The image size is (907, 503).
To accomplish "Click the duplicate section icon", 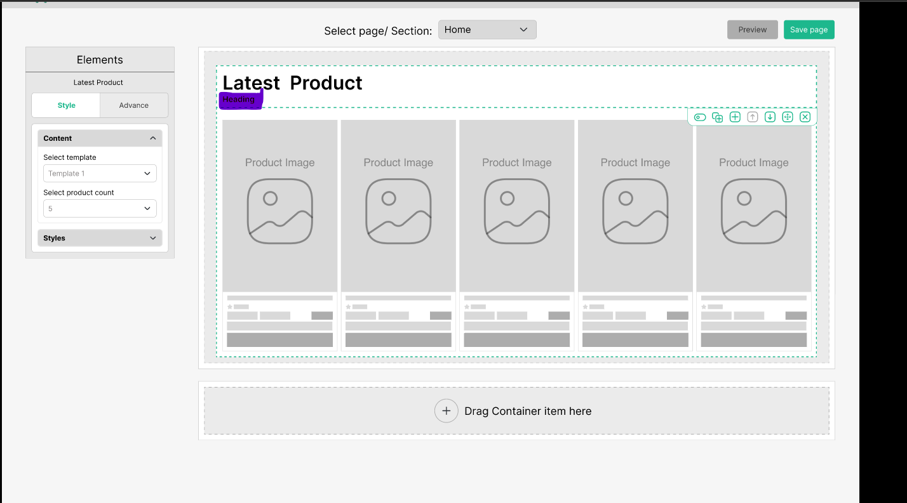I will pyautogui.click(x=718, y=117).
